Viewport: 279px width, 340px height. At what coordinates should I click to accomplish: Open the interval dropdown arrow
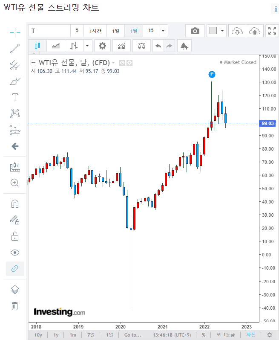click(164, 31)
